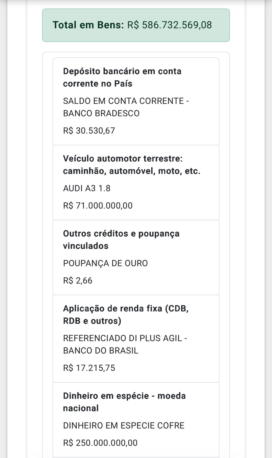Select the AUDI A3 1.8 description
Viewport: 272px width, 458px height.
coord(87,188)
